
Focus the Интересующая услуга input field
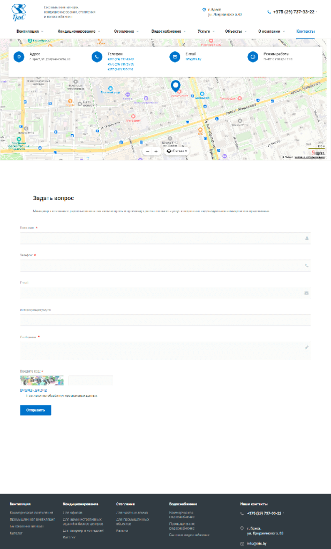tap(165, 320)
